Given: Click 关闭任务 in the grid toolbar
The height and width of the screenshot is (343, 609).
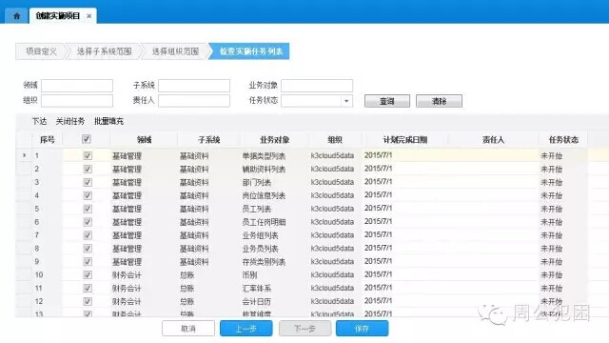Looking at the screenshot, I should coord(70,121).
